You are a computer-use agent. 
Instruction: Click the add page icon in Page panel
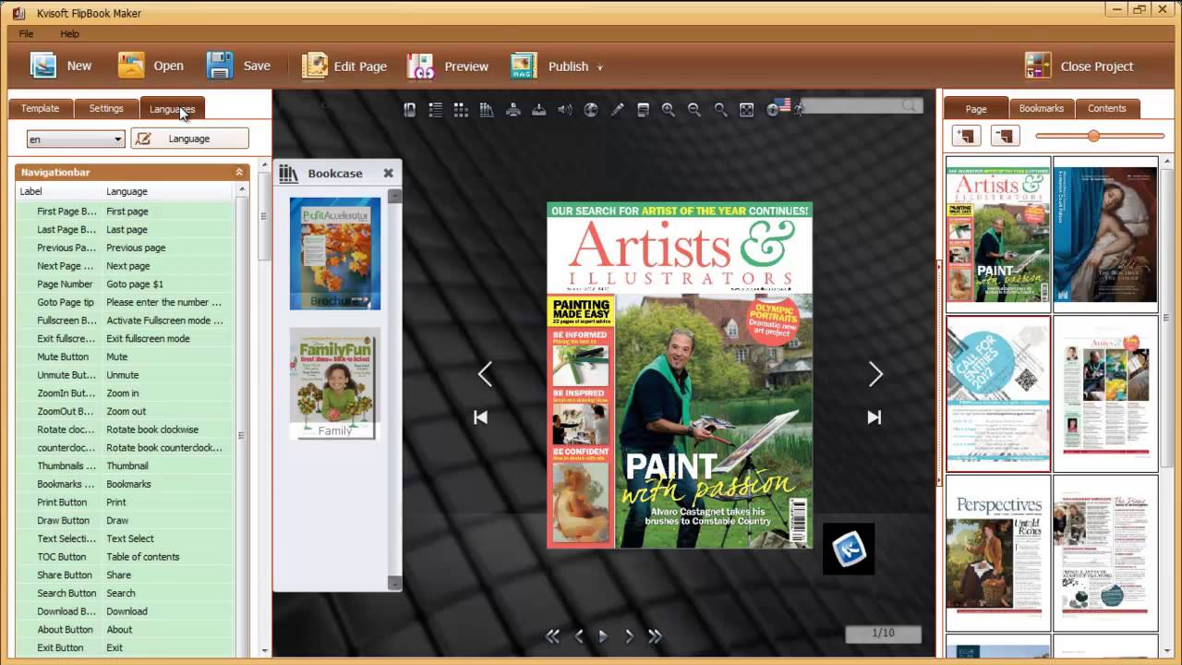(x=966, y=137)
